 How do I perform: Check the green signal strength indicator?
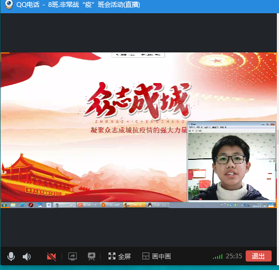click(218, 257)
